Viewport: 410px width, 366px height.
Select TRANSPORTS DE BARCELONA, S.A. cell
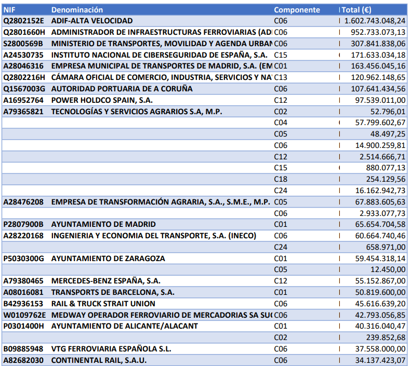pyautogui.click(x=113, y=292)
